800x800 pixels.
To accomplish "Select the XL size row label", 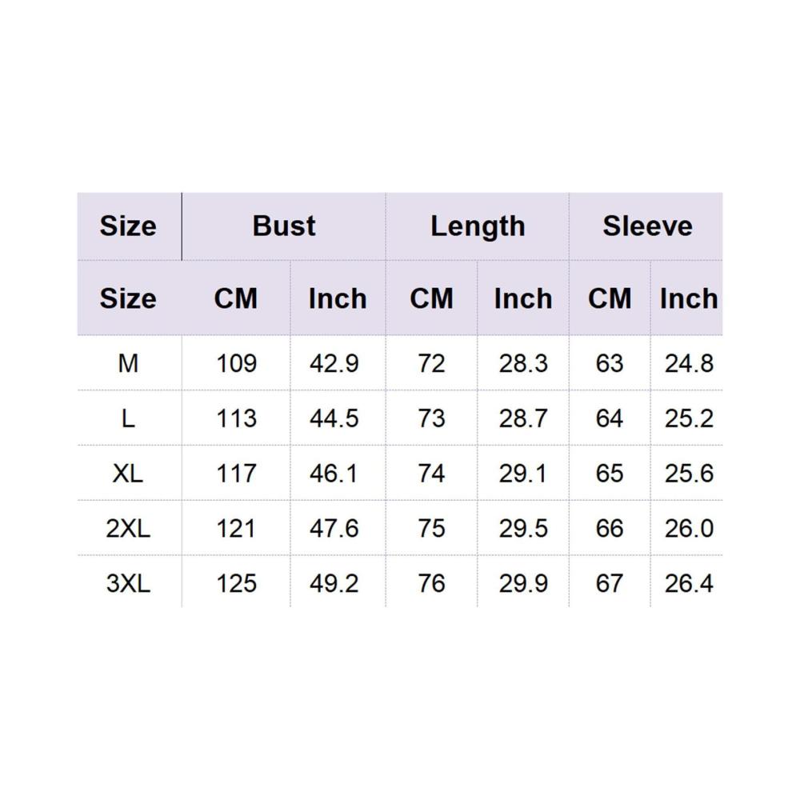I will 127,474.
